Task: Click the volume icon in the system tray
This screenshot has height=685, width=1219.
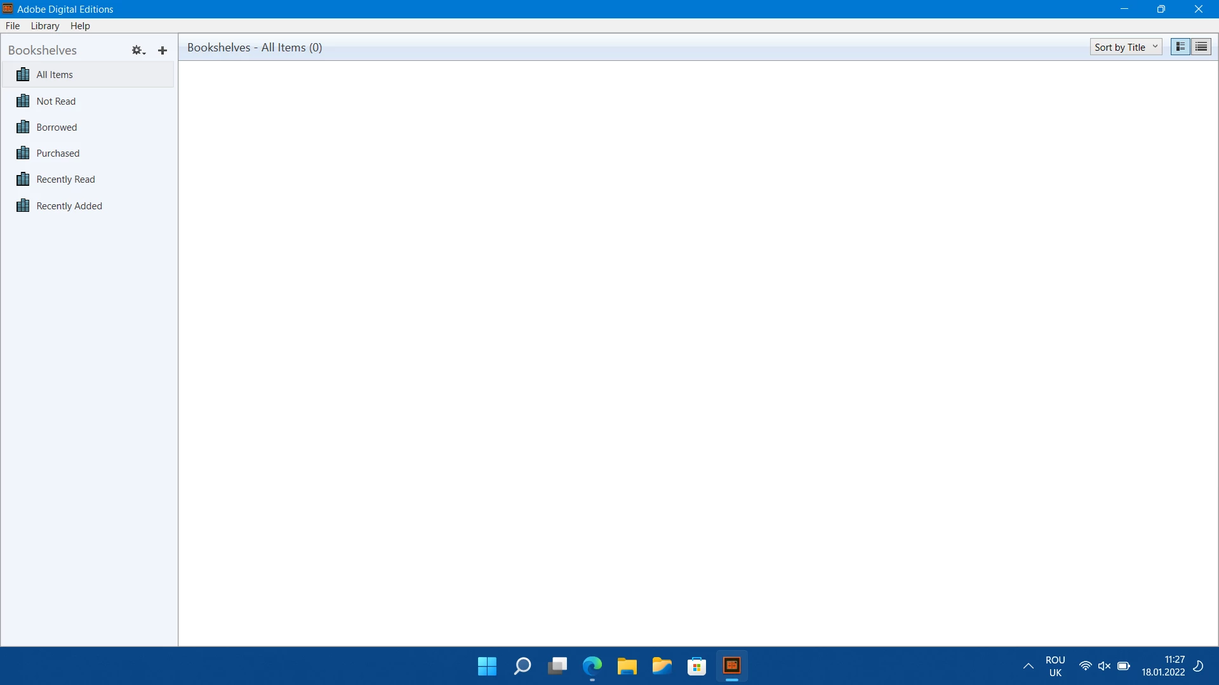Action: point(1104,666)
